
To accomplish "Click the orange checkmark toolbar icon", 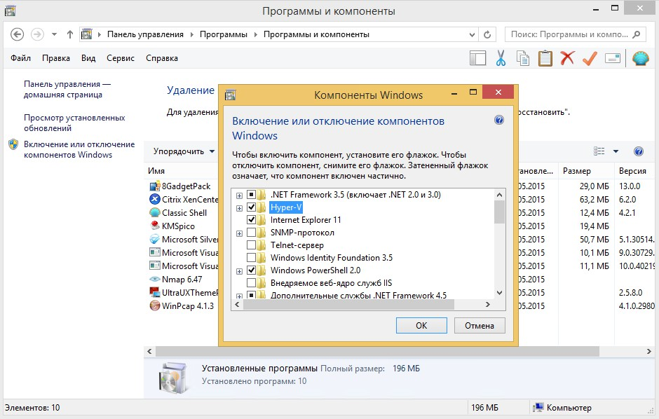I will click(x=589, y=59).
